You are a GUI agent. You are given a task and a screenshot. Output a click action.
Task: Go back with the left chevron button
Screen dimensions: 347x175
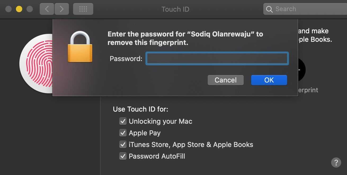(x=47, y=9)
